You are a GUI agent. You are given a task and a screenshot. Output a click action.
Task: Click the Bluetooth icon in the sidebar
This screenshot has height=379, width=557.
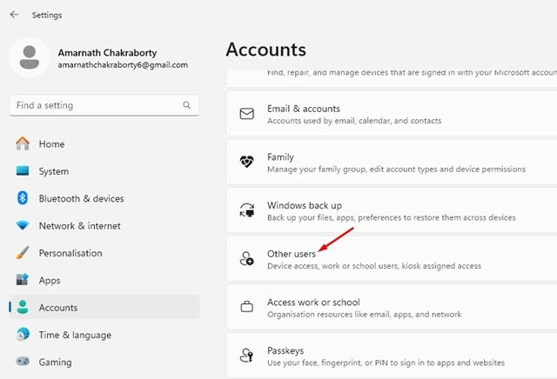(23, 198)
